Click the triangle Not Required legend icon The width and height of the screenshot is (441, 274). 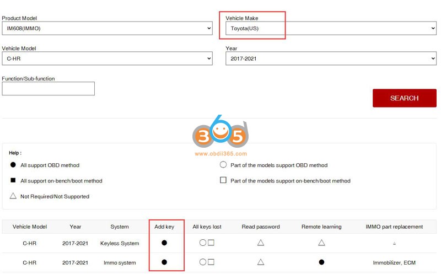click(x=13, y=196)
